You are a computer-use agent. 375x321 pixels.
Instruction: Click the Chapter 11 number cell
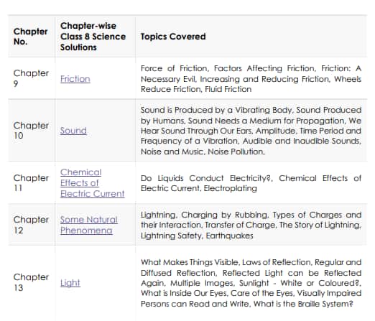click(31, 183)
